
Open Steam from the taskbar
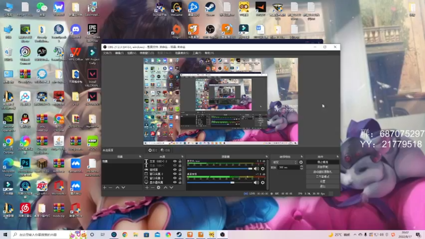[179, 235]
